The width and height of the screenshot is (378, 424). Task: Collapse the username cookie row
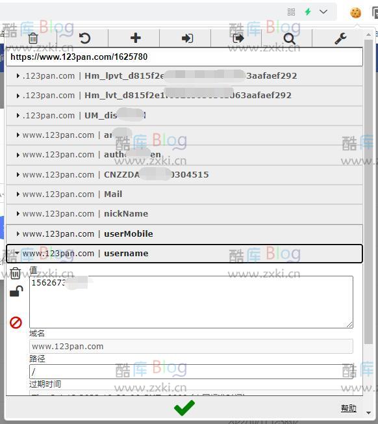point(184,254)
